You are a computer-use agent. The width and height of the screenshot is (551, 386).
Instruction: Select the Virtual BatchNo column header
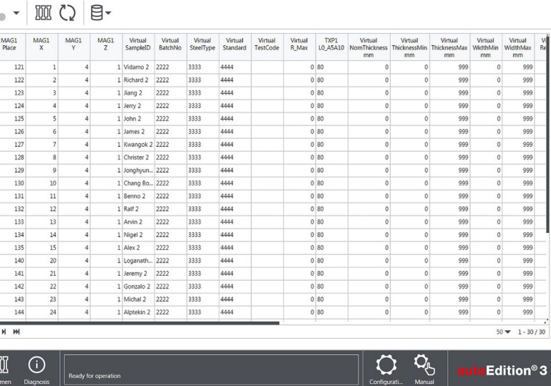click(x=170, y=44)
